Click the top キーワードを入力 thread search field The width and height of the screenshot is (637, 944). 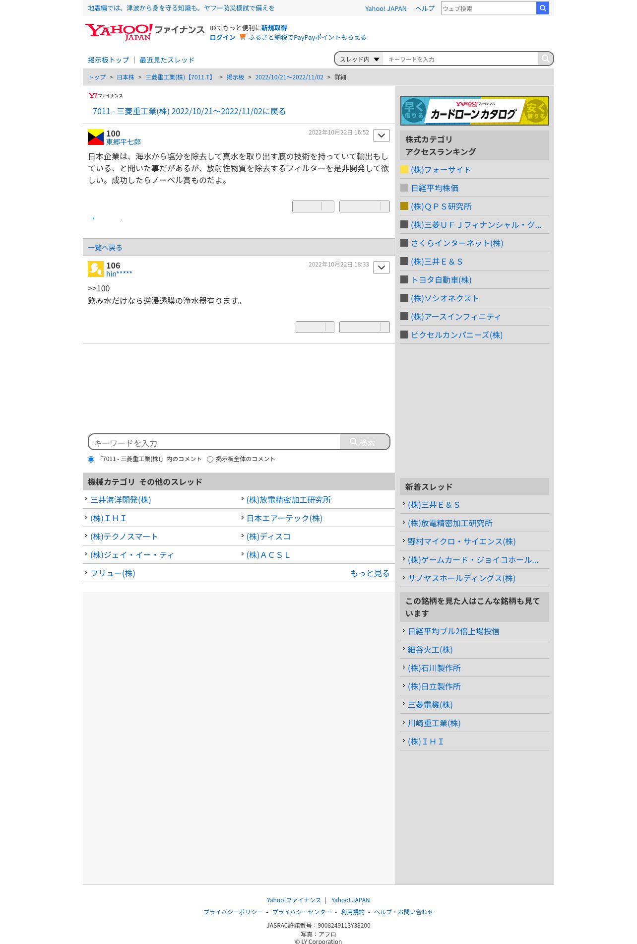[x=460, y=59]
